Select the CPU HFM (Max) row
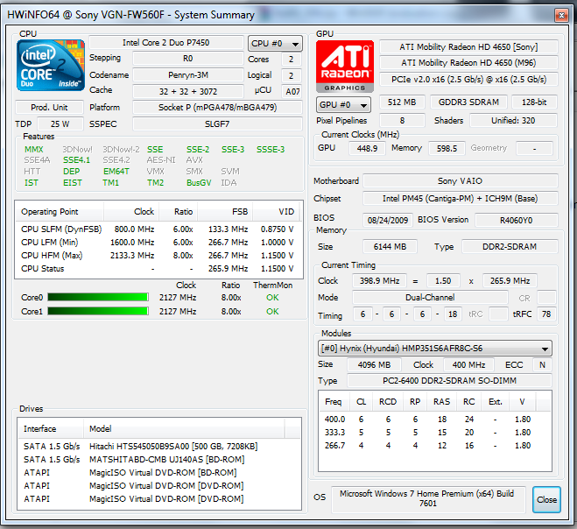 [x=158, y=255]
